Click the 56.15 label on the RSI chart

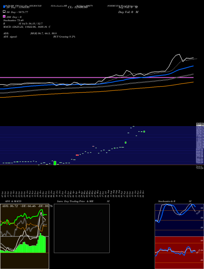pos(198,251)
